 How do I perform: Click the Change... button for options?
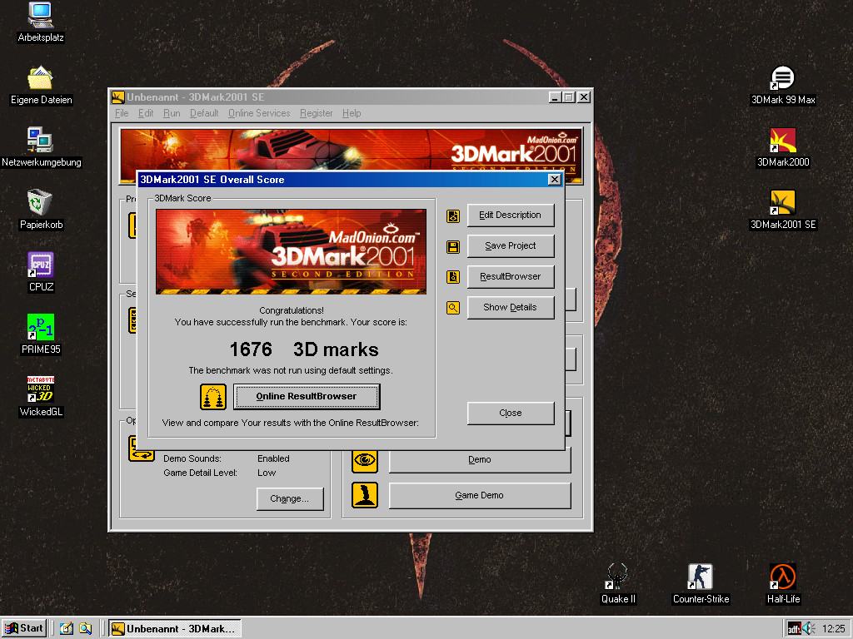click(290, 499)
